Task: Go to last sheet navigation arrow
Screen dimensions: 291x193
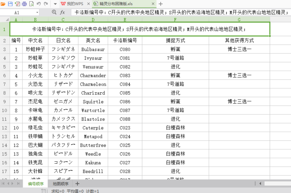Action: click(19, 183)
